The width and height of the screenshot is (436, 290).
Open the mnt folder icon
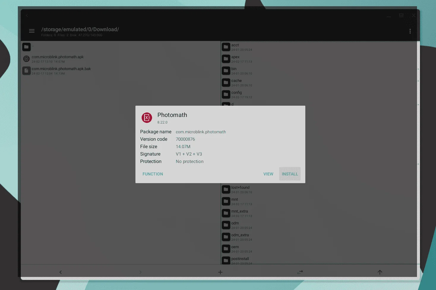[226, 201]
